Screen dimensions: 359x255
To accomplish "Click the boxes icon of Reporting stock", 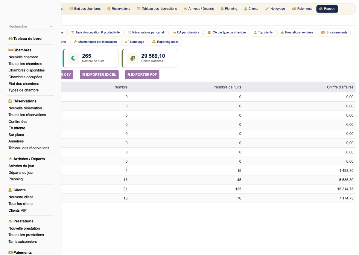I will coord(154,42).
